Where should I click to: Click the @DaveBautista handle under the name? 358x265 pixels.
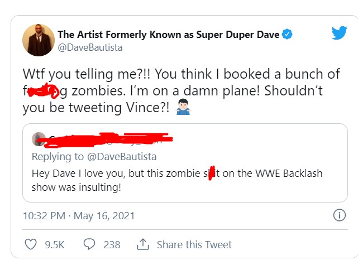90,47
